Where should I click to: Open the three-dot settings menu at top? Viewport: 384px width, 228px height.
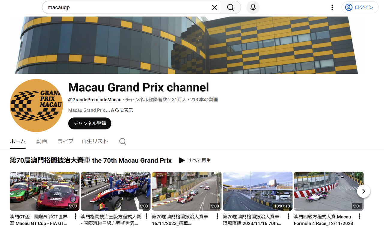coord(332,7)
